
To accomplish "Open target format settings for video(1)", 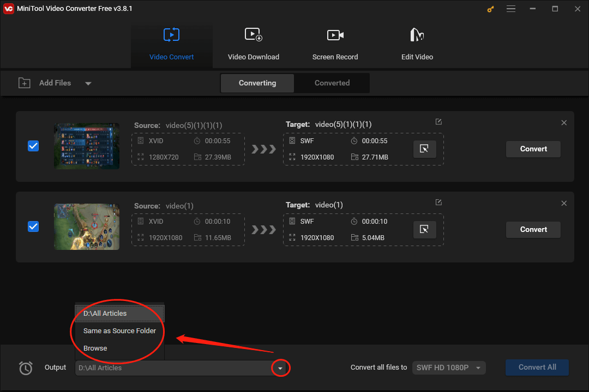I will (x=424, y=230).
